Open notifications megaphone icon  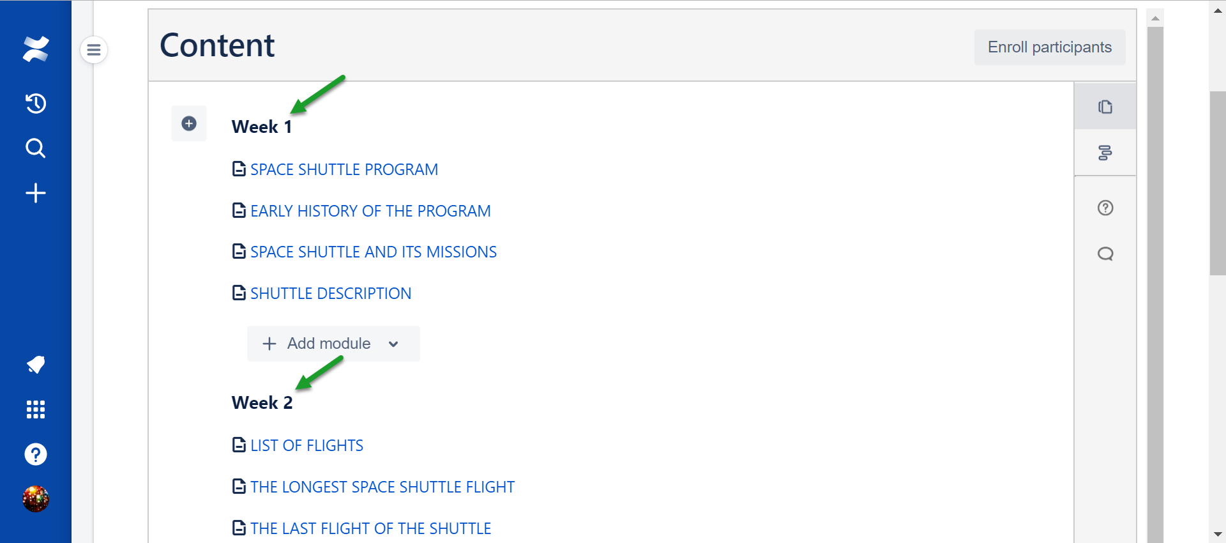[x=36, y=364]
